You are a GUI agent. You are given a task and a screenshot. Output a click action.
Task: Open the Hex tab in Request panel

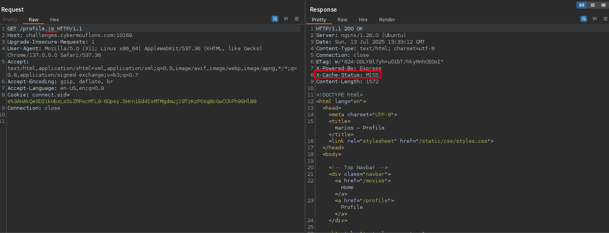pos(54,20)
